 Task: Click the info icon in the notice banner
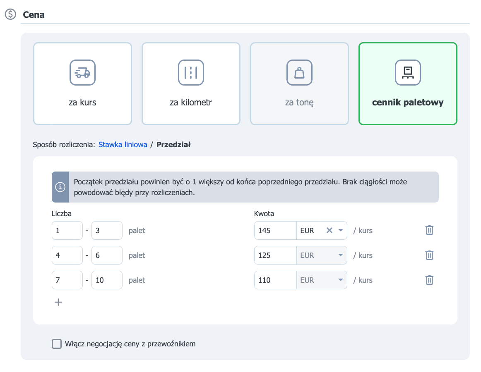coord(60,187)
